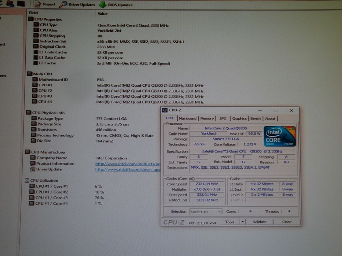Switch to the Mainboard tab in CPU-Z
The image size is (342, 256).
click(x=188, y=118)
